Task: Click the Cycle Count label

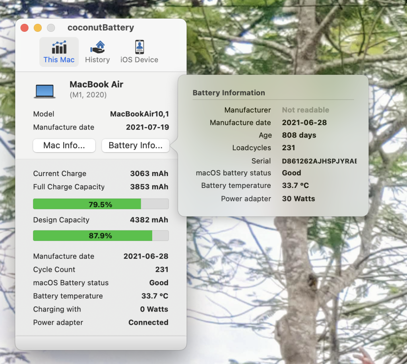Action: point(54,269)
